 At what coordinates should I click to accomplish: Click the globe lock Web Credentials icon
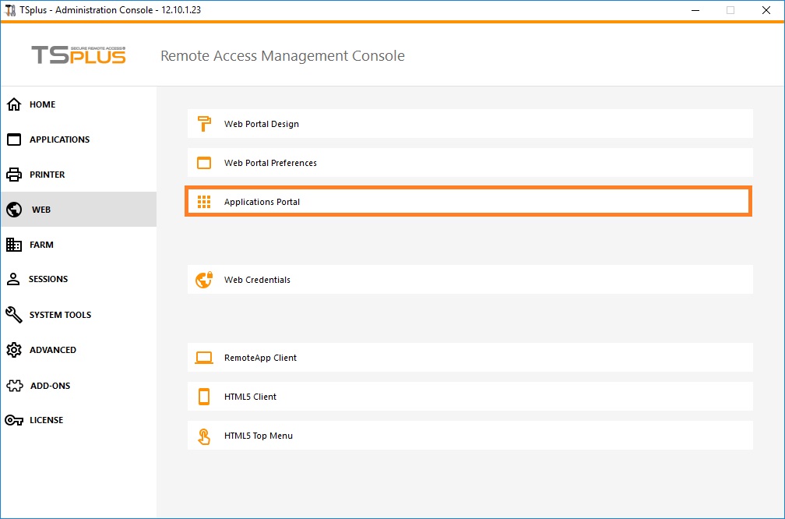point(204,280)
